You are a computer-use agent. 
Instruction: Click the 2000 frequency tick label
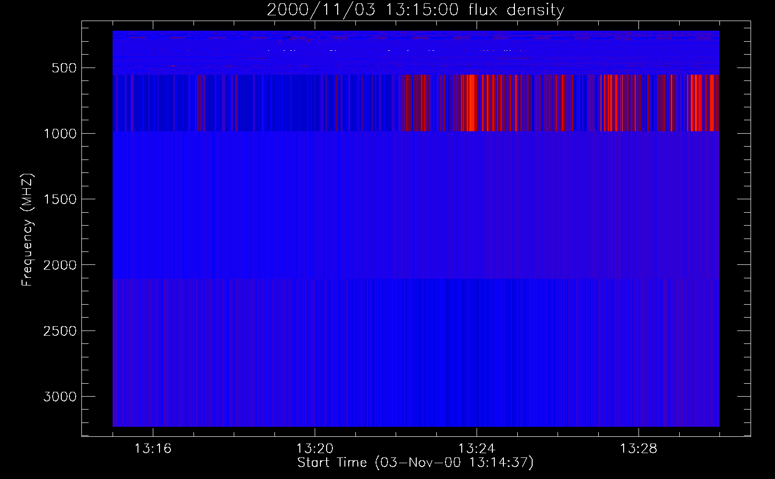[60, 265]
